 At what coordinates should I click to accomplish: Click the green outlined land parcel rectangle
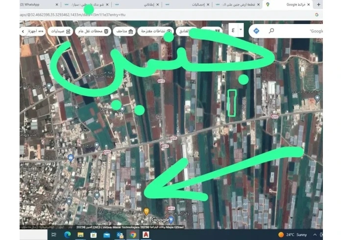pos(232,102)
